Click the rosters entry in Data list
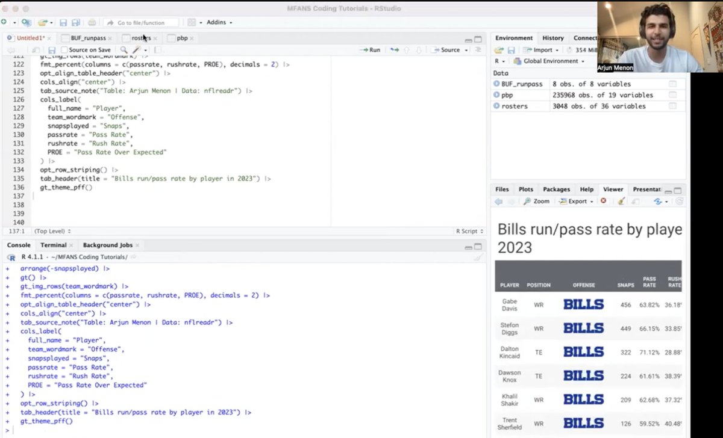This screenshot has height=438, width=723. [518, 106]
